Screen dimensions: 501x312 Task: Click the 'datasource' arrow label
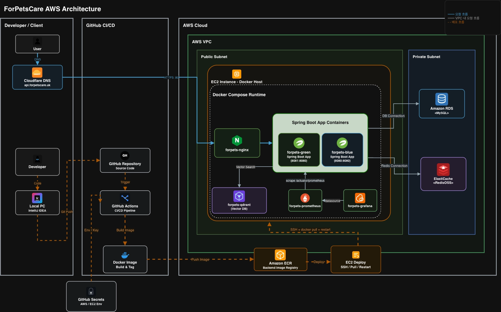coord(333,201)
